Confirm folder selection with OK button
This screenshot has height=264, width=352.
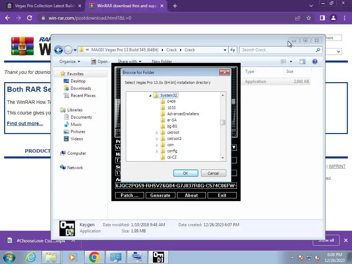(185, 173)
